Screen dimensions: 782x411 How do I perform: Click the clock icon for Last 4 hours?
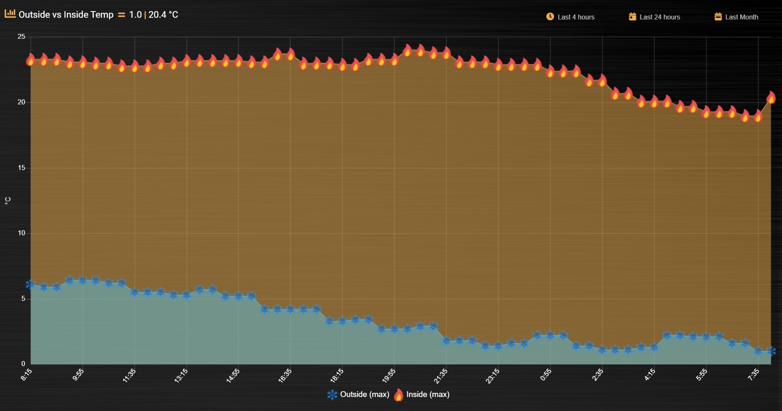550,16
